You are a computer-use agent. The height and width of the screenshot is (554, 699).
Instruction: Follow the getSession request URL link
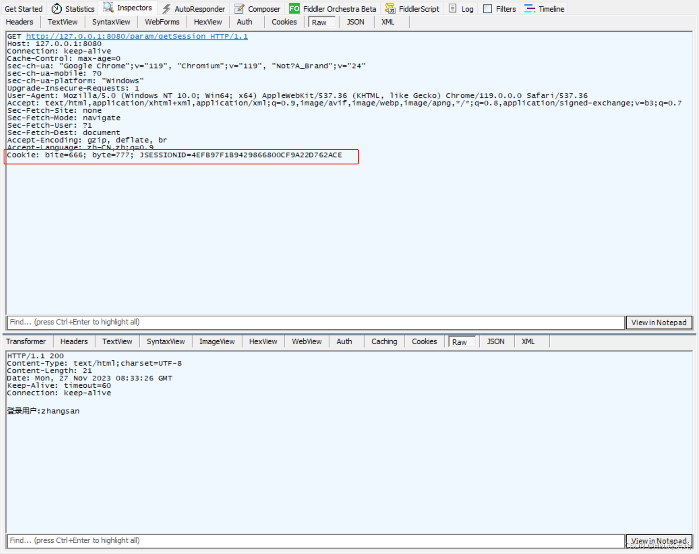point(137,36)
